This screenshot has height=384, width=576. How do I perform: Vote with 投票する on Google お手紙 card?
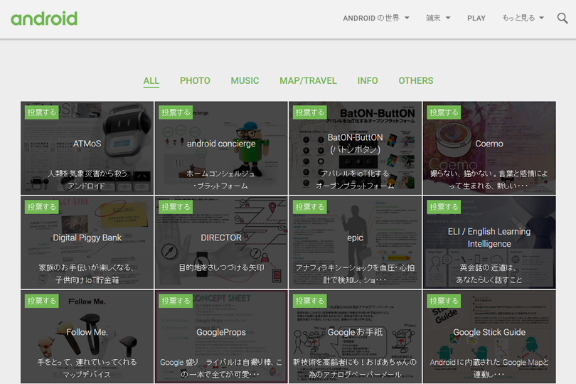coord(309,301)
